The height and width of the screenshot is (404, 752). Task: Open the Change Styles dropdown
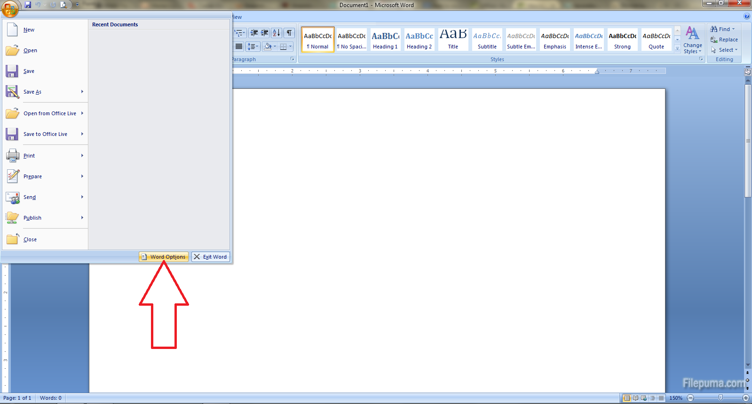pyautogui.click(x=692, y=40)
